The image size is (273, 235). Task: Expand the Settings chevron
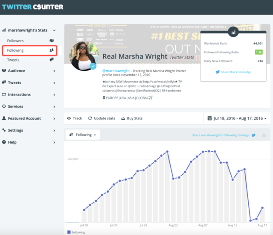coord(54,130)
